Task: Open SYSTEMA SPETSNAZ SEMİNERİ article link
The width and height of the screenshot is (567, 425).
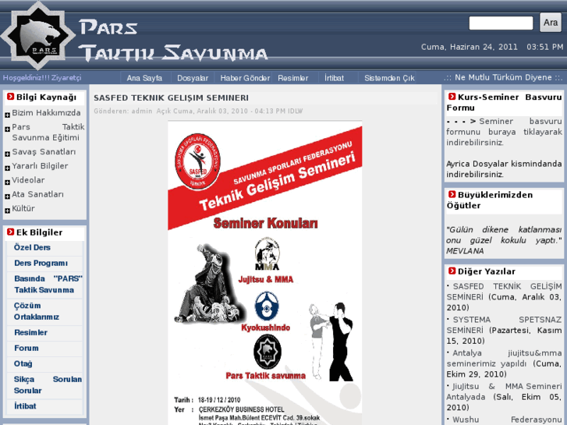Action: pyautogui.click(x=504, y=325)
